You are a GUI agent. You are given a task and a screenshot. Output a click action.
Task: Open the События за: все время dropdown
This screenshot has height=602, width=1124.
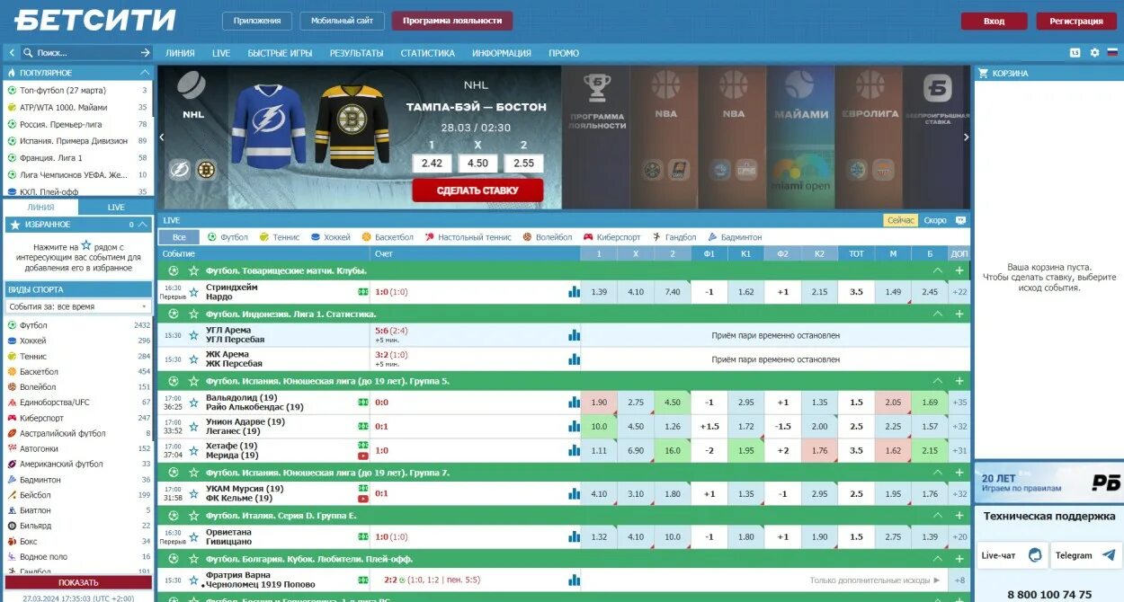click(x=77, y=306)
